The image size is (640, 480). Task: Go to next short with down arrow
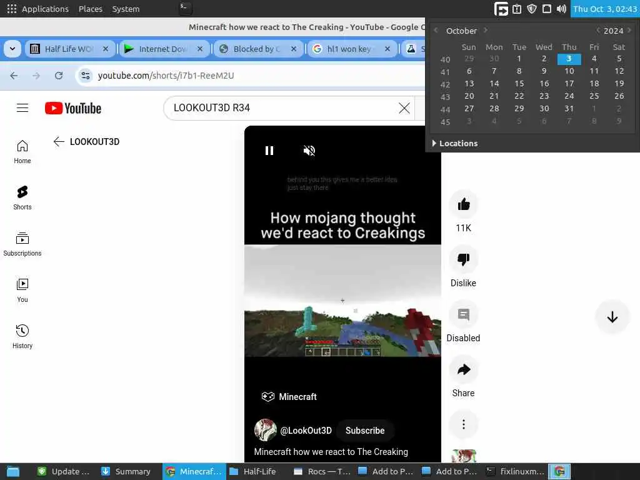[x=612, y=317]
